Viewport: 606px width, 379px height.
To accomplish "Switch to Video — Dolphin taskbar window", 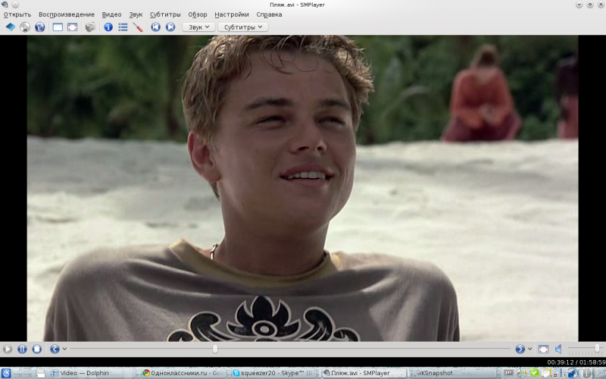I will point(92,373).
